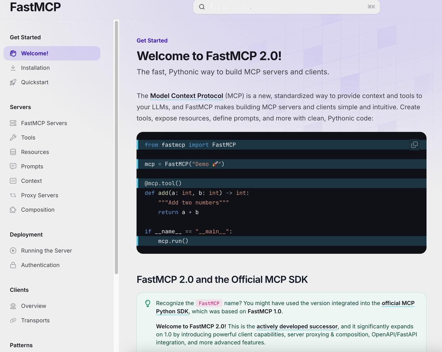Open Running the Server page
Image resolution: width=442 pixels, height=352 pixels.
(52, 251)
